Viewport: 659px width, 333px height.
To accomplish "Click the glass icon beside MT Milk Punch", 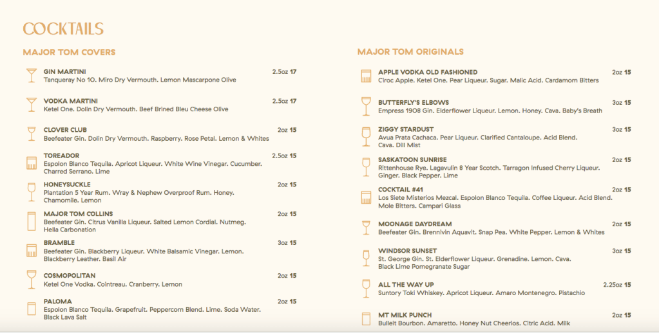I will click(366, 318).
